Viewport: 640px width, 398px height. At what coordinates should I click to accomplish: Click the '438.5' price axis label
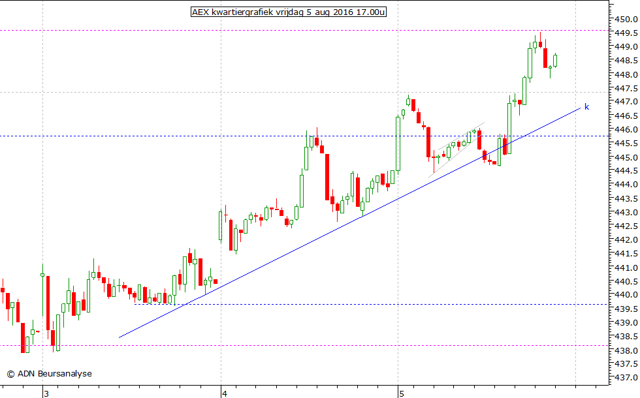tap(626, 337)
